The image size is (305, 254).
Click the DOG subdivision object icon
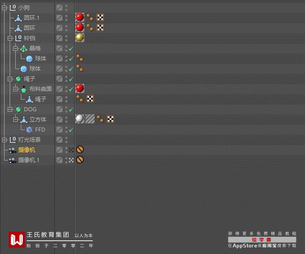coord(18,109)
